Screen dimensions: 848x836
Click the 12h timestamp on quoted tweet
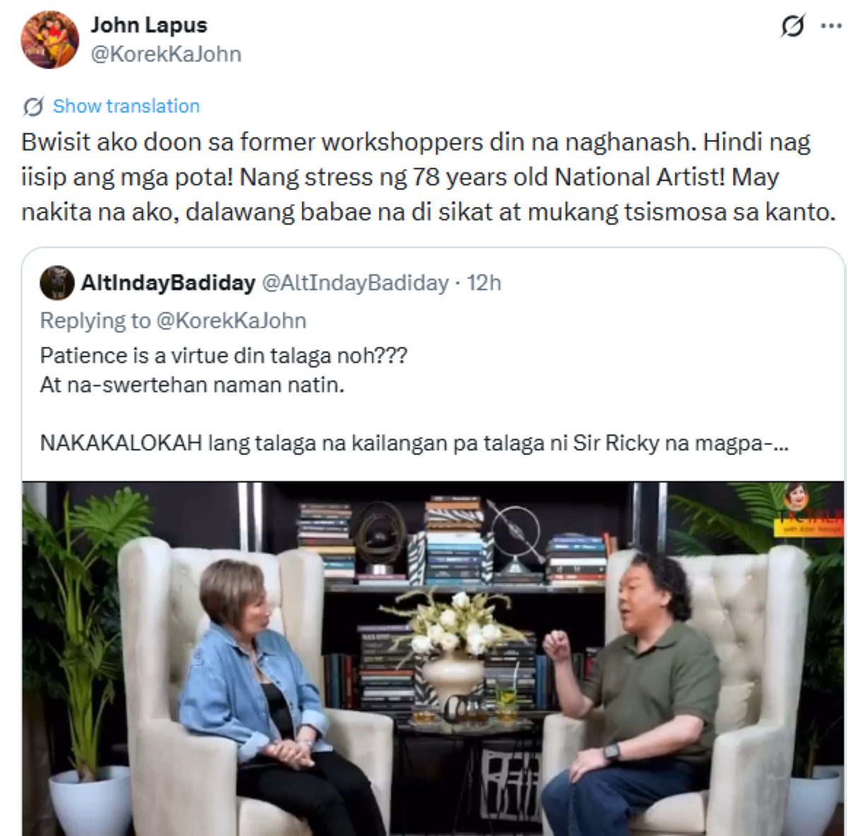click(484, 283)
